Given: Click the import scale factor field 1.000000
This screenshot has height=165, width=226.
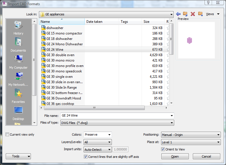Looking at the screenshot, I should [120, 150].
